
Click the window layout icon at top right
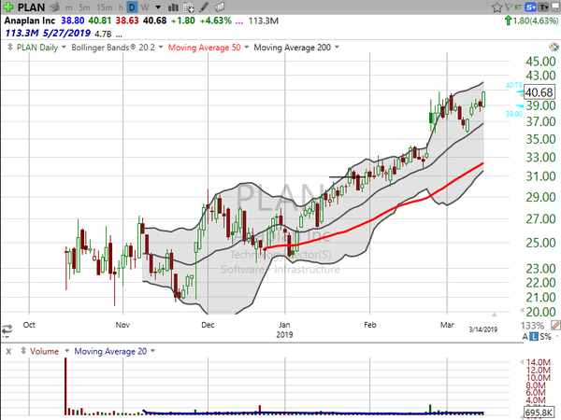(555, 7)
